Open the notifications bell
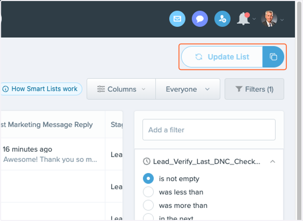 coord(243,19)
